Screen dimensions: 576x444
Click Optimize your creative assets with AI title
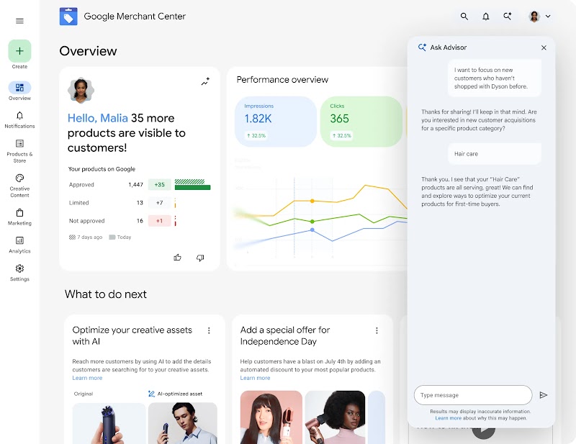[x=132, y=335]
